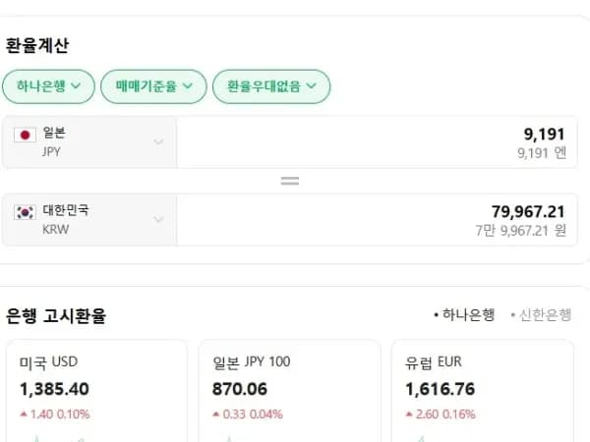Click the 환율계산 section heading
The image size is (590, 442).
pyautogui.click(x=37, y=45)
